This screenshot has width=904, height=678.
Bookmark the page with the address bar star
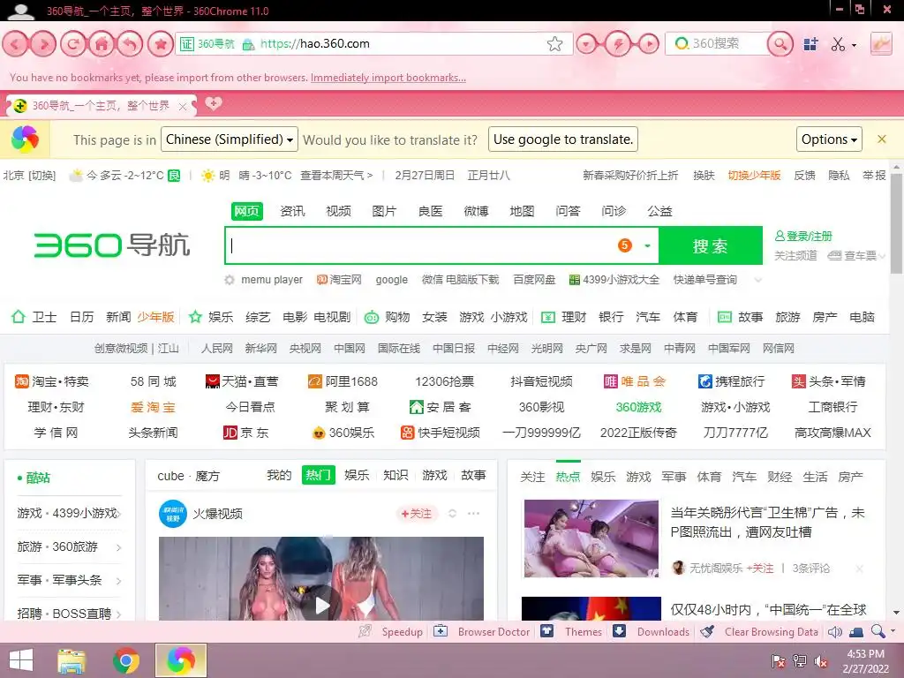(554, 44)
